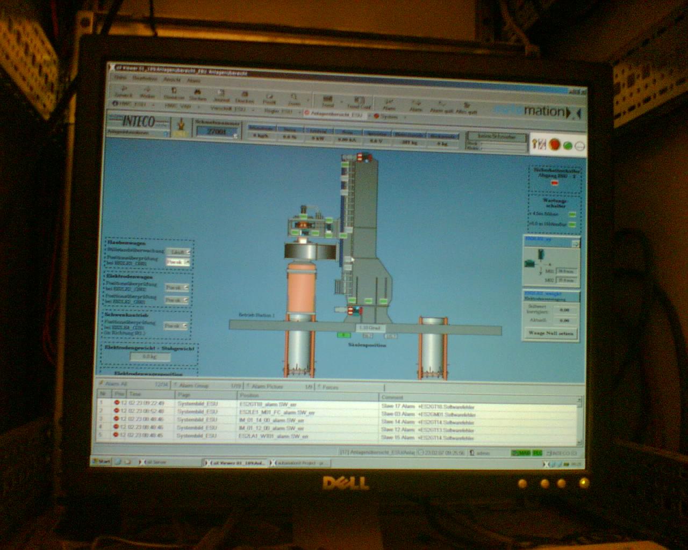Image resolution: width=688 pixels, height=550 pixels.
Task: Click the green round indicator button
Action: coord(567,145)
